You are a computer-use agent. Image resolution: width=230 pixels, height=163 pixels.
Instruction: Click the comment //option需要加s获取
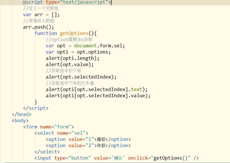coord(69,39)
